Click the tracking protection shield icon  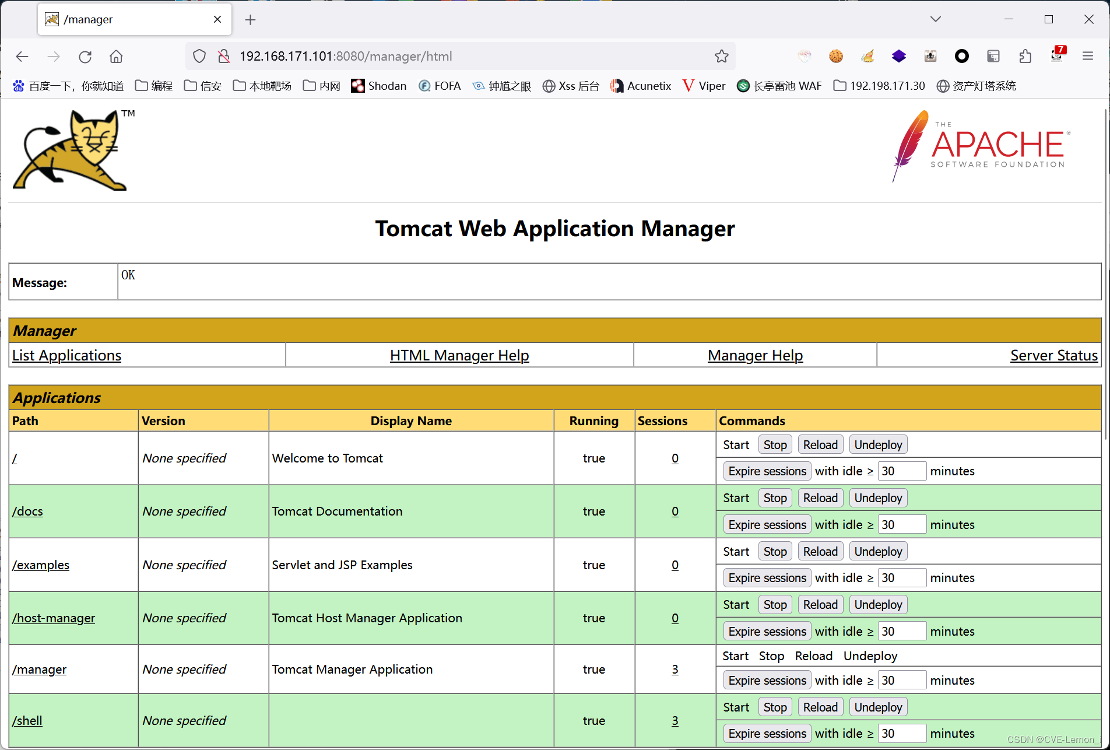(x=199, y=56)
